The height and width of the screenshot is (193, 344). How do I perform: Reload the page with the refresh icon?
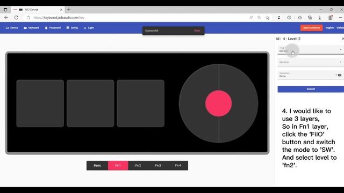pyautogui.click(x=16, y=18)
